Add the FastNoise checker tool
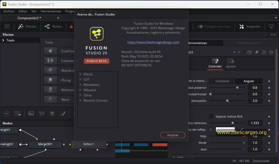 pos(42,113)
